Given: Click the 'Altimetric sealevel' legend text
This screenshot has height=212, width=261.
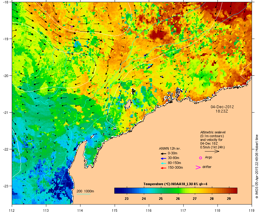Looking at the screenshot, I should coord(213,132).
